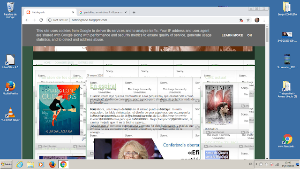Switch to the pantallazo en windows 7 tab

tap(103, 12)
